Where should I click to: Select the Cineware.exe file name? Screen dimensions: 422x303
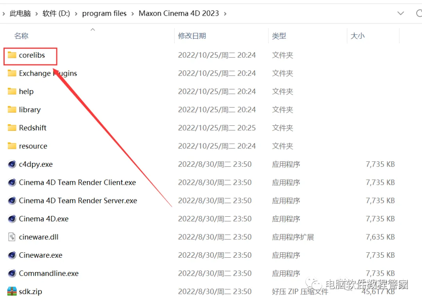pyautogui.click(x=41, y=255)
